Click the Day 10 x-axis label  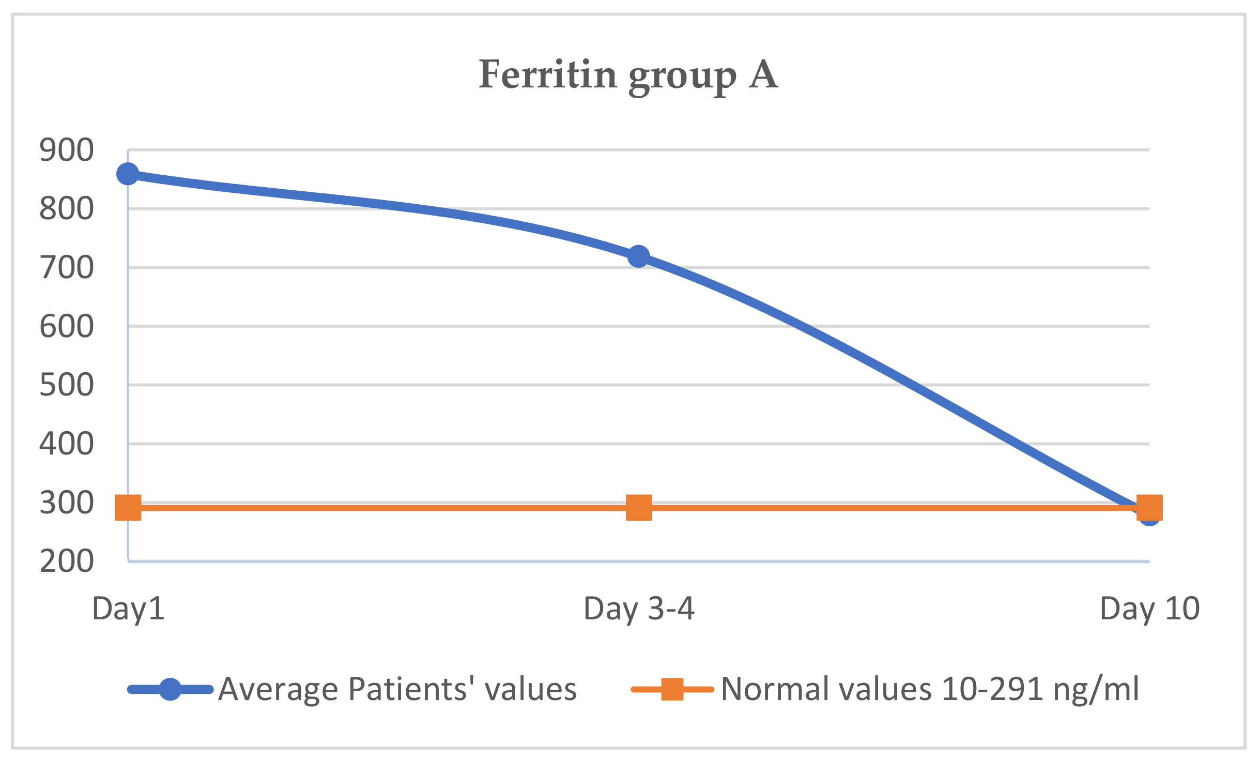[x=1149, y=609]
